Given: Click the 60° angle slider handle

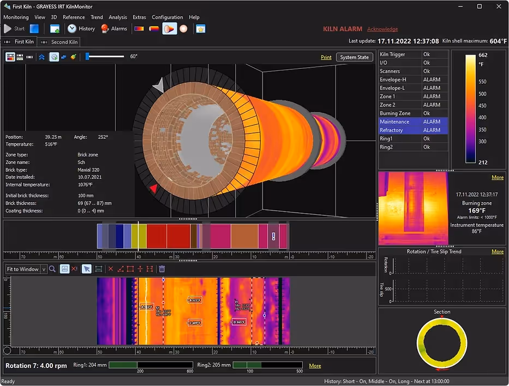Looking at the screenshot, I should pos(87,56).
